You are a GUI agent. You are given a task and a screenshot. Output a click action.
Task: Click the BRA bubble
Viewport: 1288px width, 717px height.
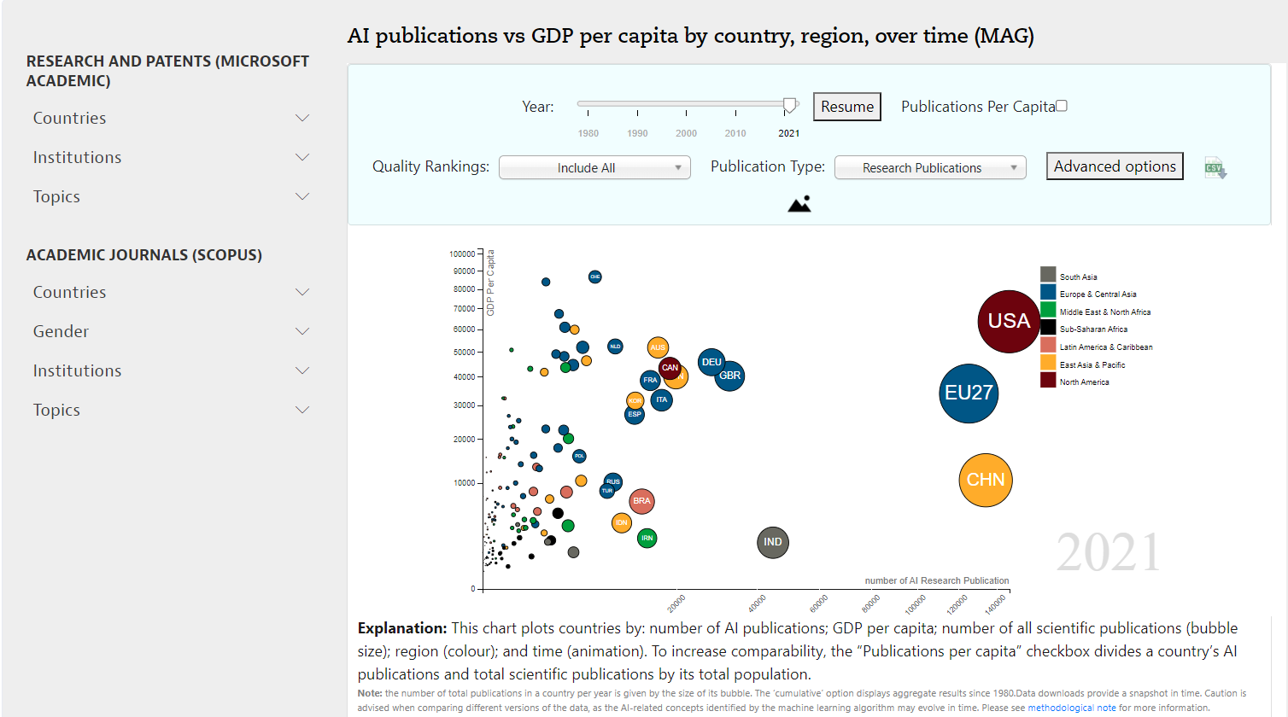point(641,501)
